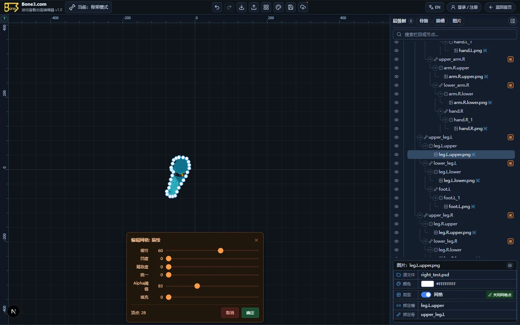Click IK badge on lower_leg.L row

[511, 163]
